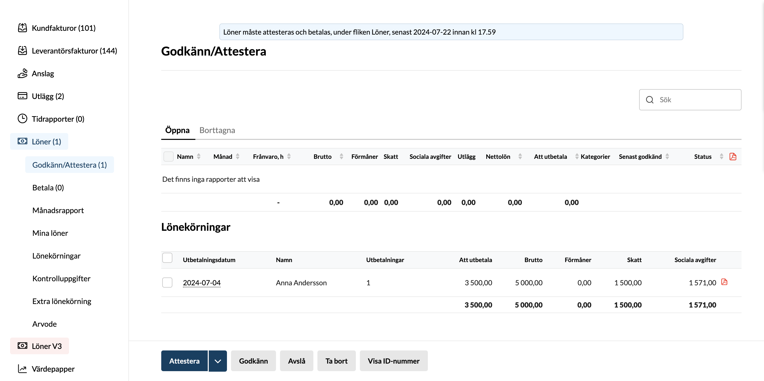This screenshot has height=381, width=764.
Task: Open Betala (0) in sidebar menu
Action: [48, 188]
